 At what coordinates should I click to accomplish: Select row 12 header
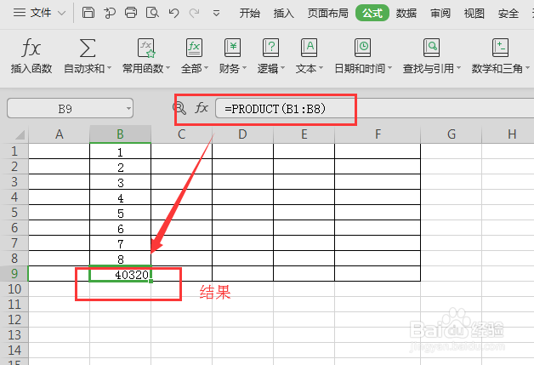pyautogui.click(x=14, y=319)
